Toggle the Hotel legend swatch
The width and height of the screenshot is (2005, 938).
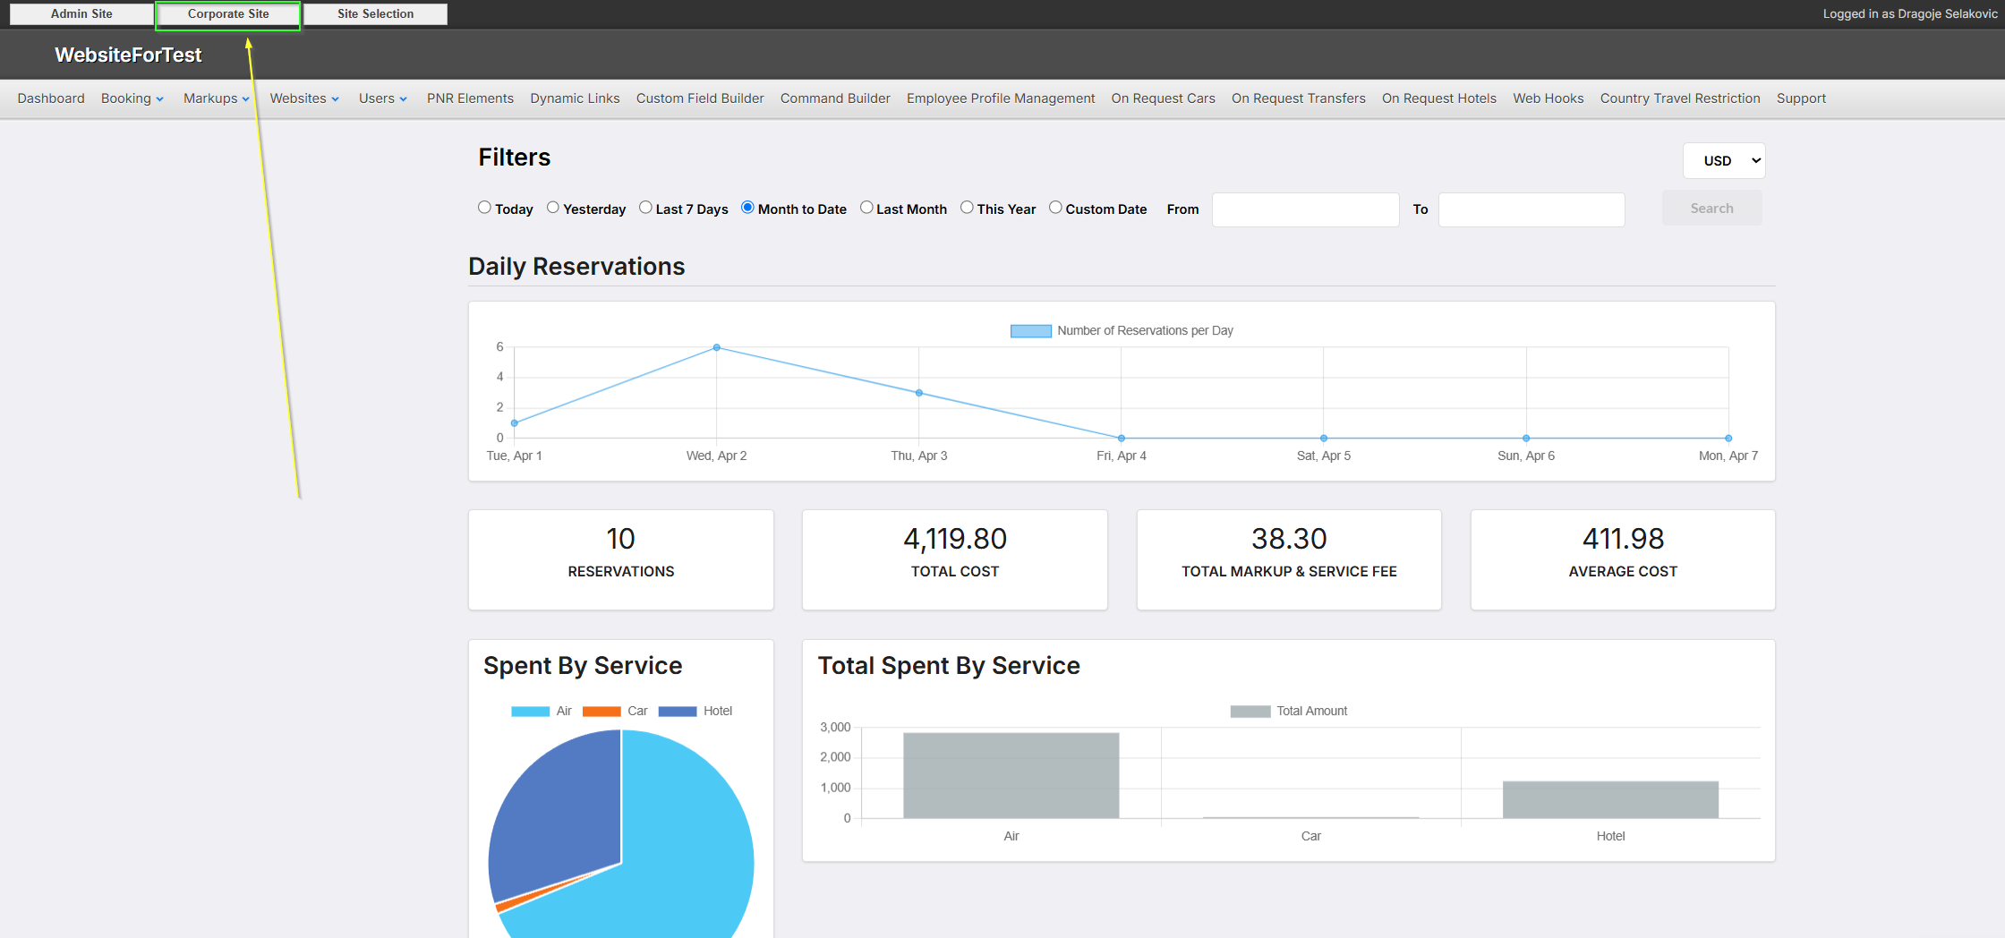point(678,712)
